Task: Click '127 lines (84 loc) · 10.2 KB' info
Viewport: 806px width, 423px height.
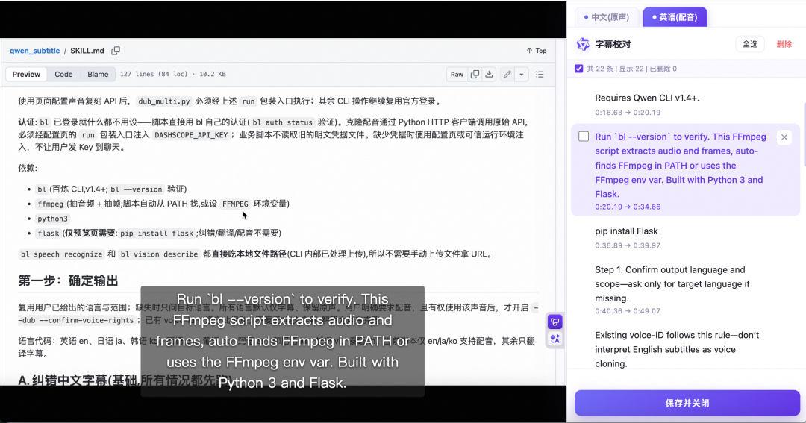Action: tap(172, 74)
